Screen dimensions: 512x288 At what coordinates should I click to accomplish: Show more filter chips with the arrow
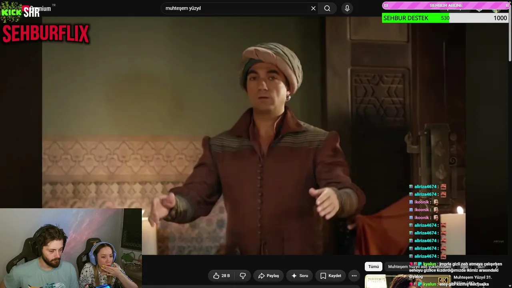497,266
